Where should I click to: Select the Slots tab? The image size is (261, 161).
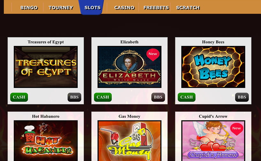point(92,7)
